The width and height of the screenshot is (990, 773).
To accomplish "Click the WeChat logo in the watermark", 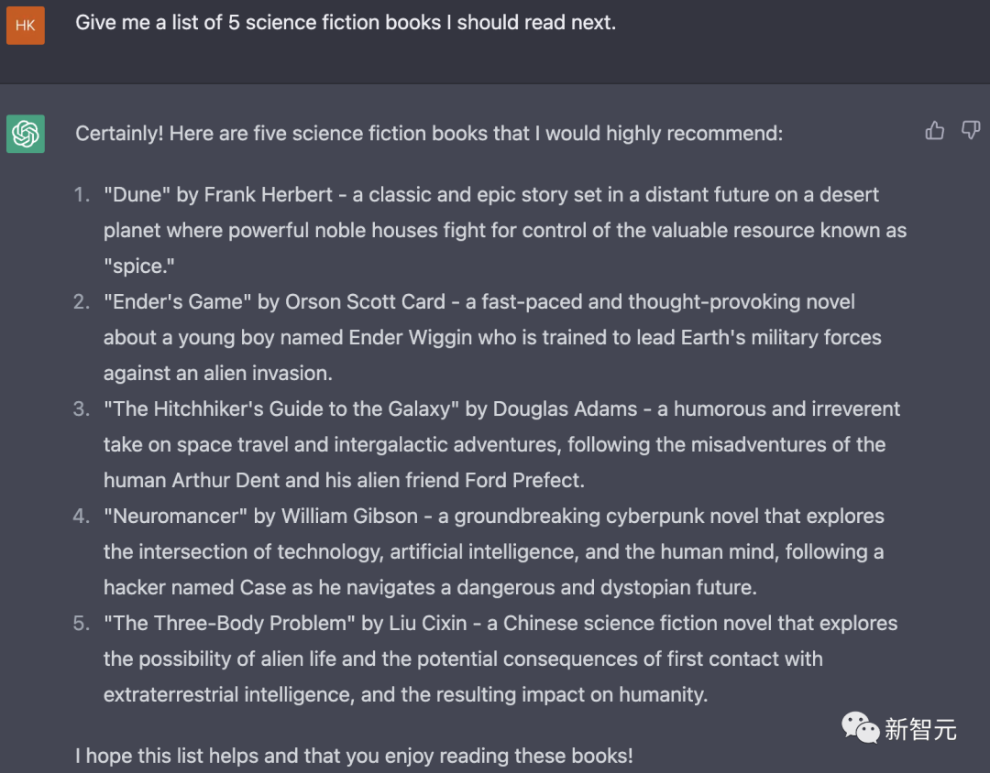I will tap(861, 727).
